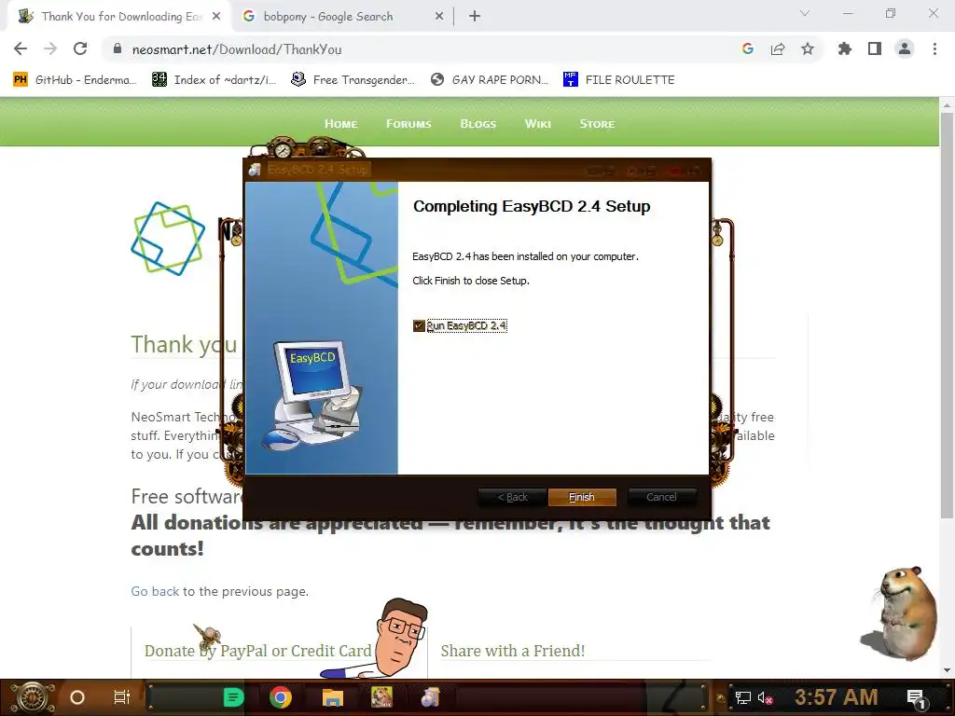The width and height of the screenshot is (955, 716).
Task: Open Blogs in site navigation
Action: point(478,124)
